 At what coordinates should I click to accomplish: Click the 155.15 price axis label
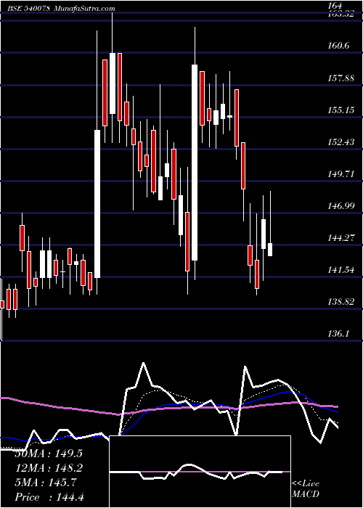pos(340,110)
